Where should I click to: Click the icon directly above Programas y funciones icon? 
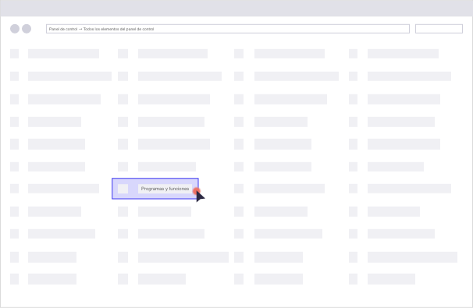[123, 167]
